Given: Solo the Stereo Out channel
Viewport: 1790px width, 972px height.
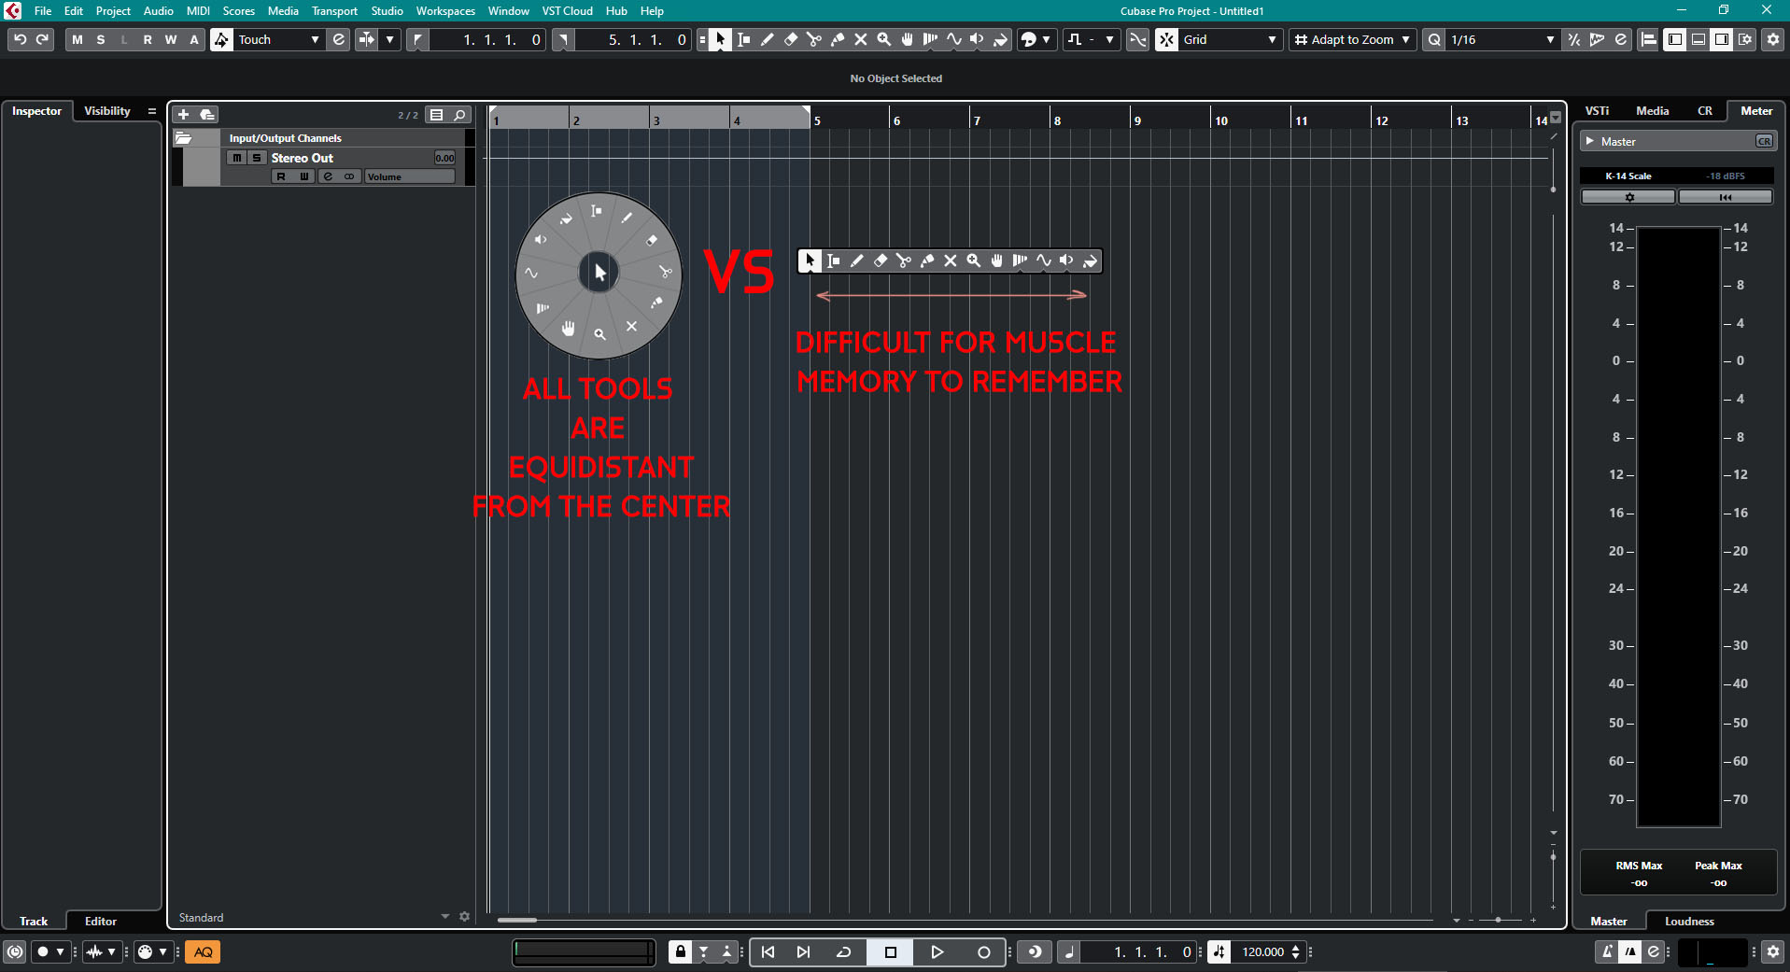Looking at the screenshot, I should 256,158.
